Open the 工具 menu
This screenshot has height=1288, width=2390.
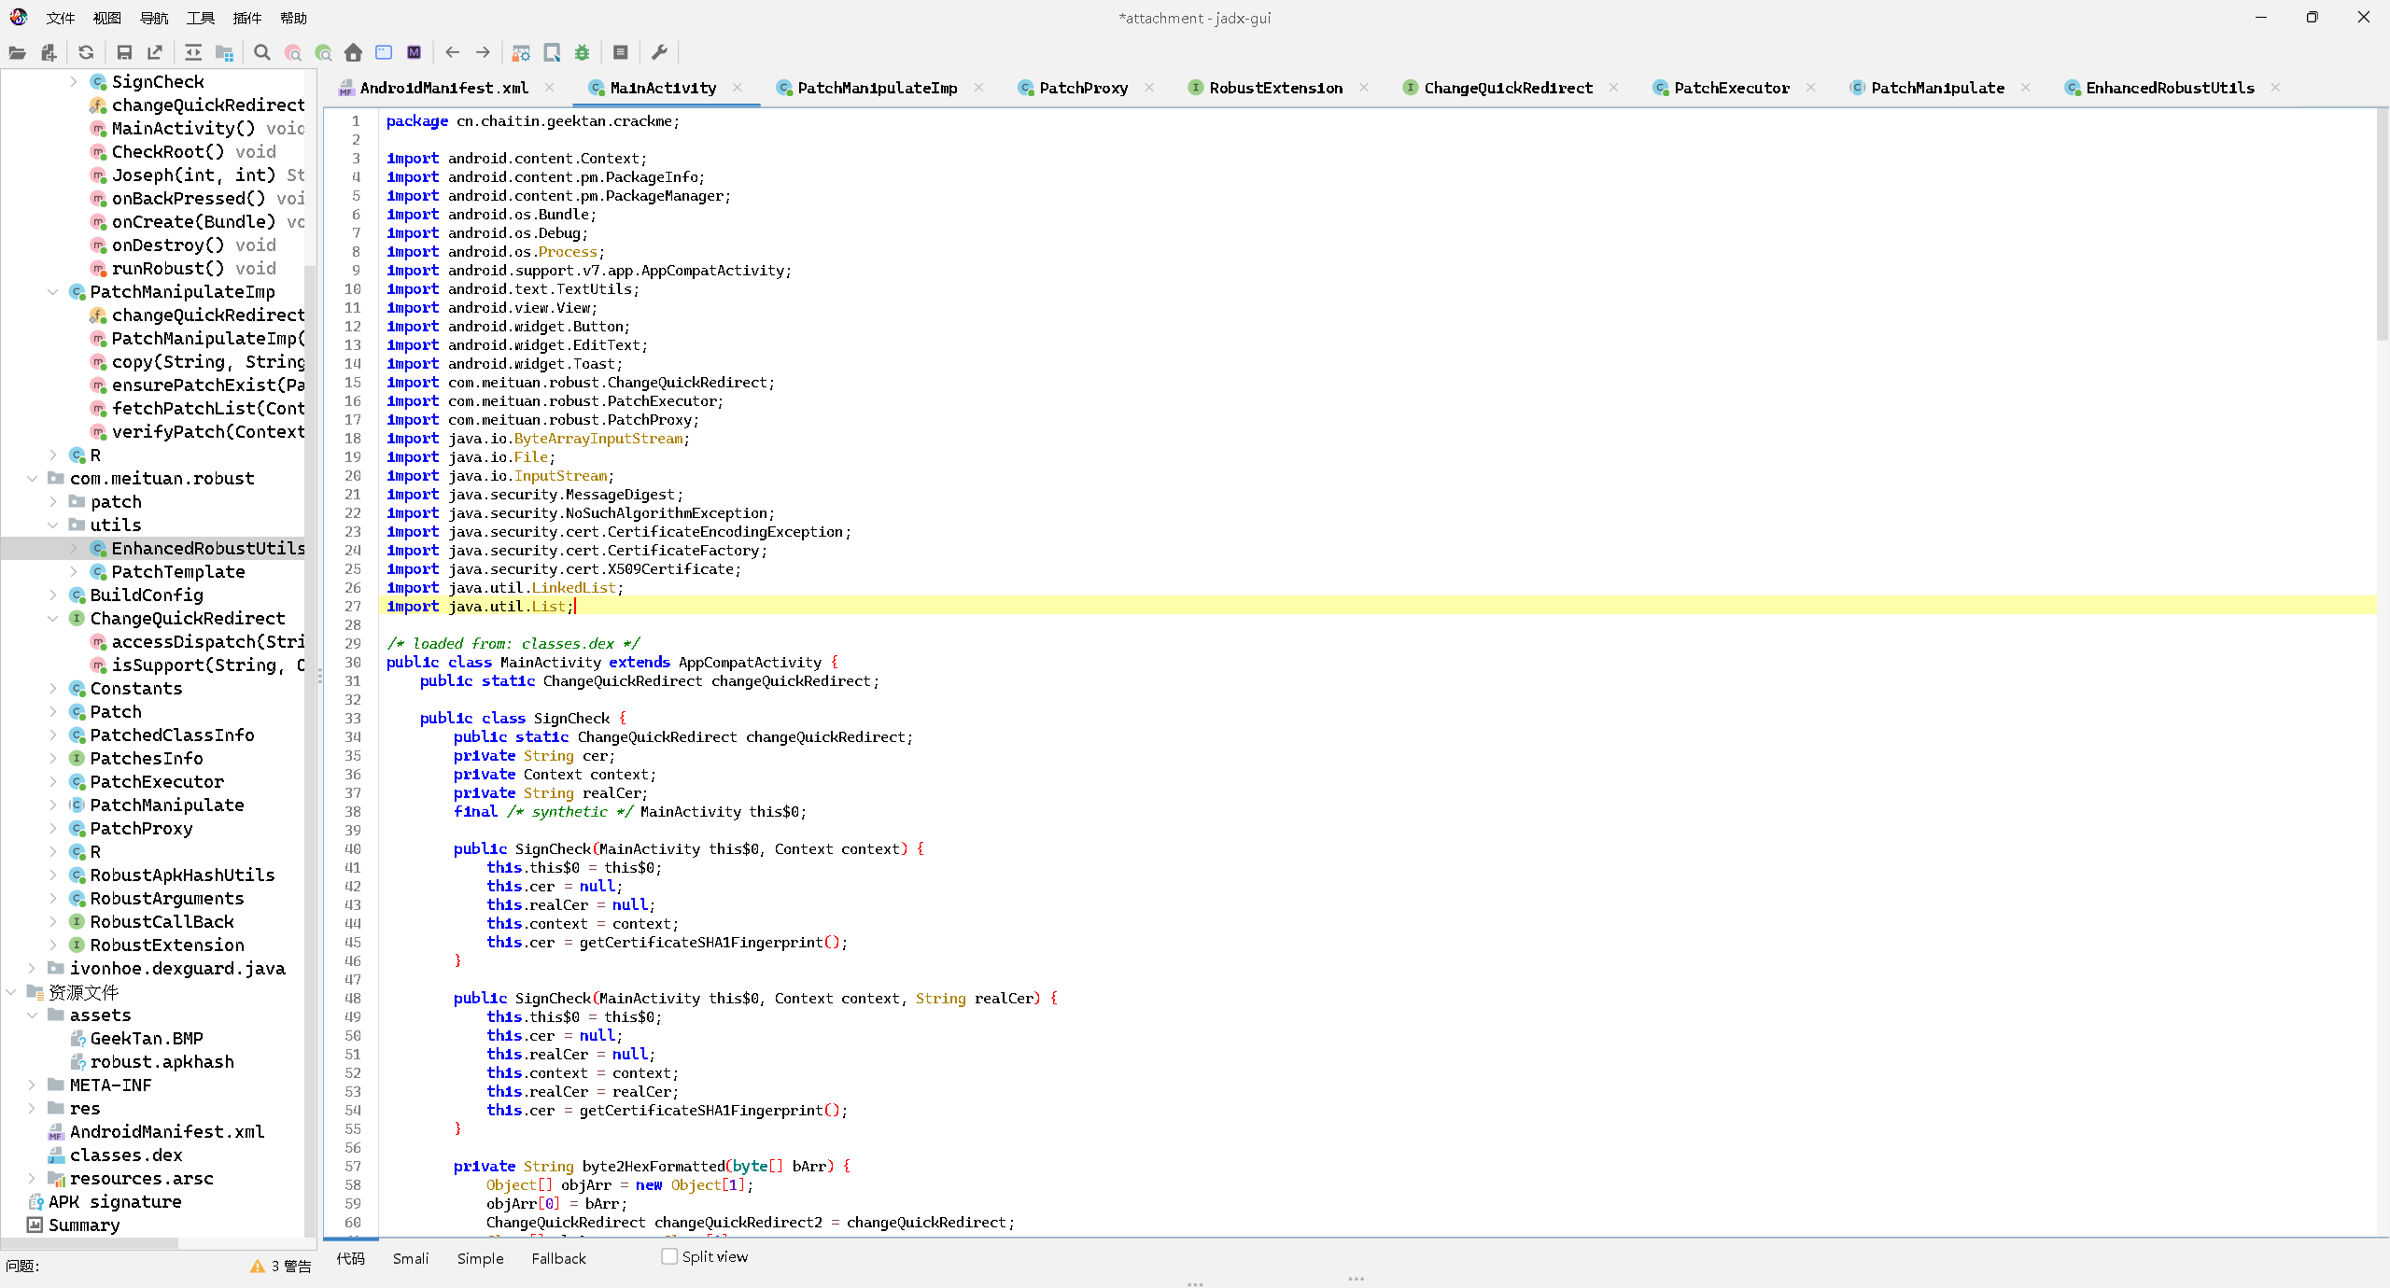pyautogui.click(x=200, y=18)
